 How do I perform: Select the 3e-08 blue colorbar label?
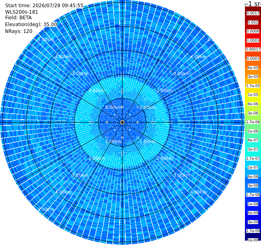tap(253, 186)
